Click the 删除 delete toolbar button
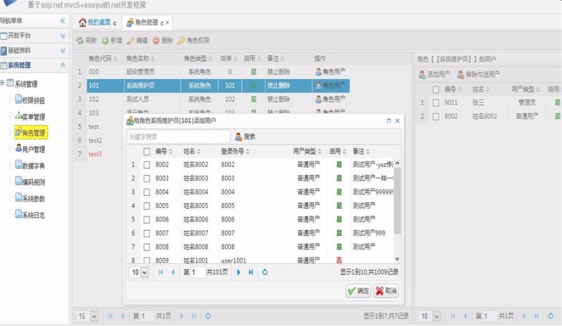 163,41
